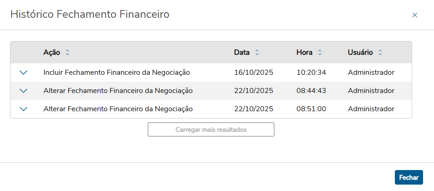Click Administrador in the 16/10/2025 row
The height and width of the screenshot is (191, 434).
371,72
